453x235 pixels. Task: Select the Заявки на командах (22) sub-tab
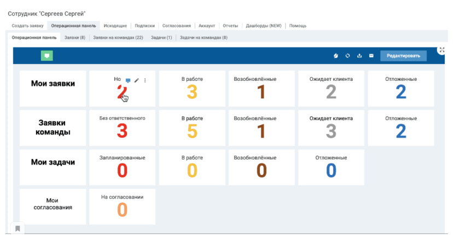pos(118,38)
